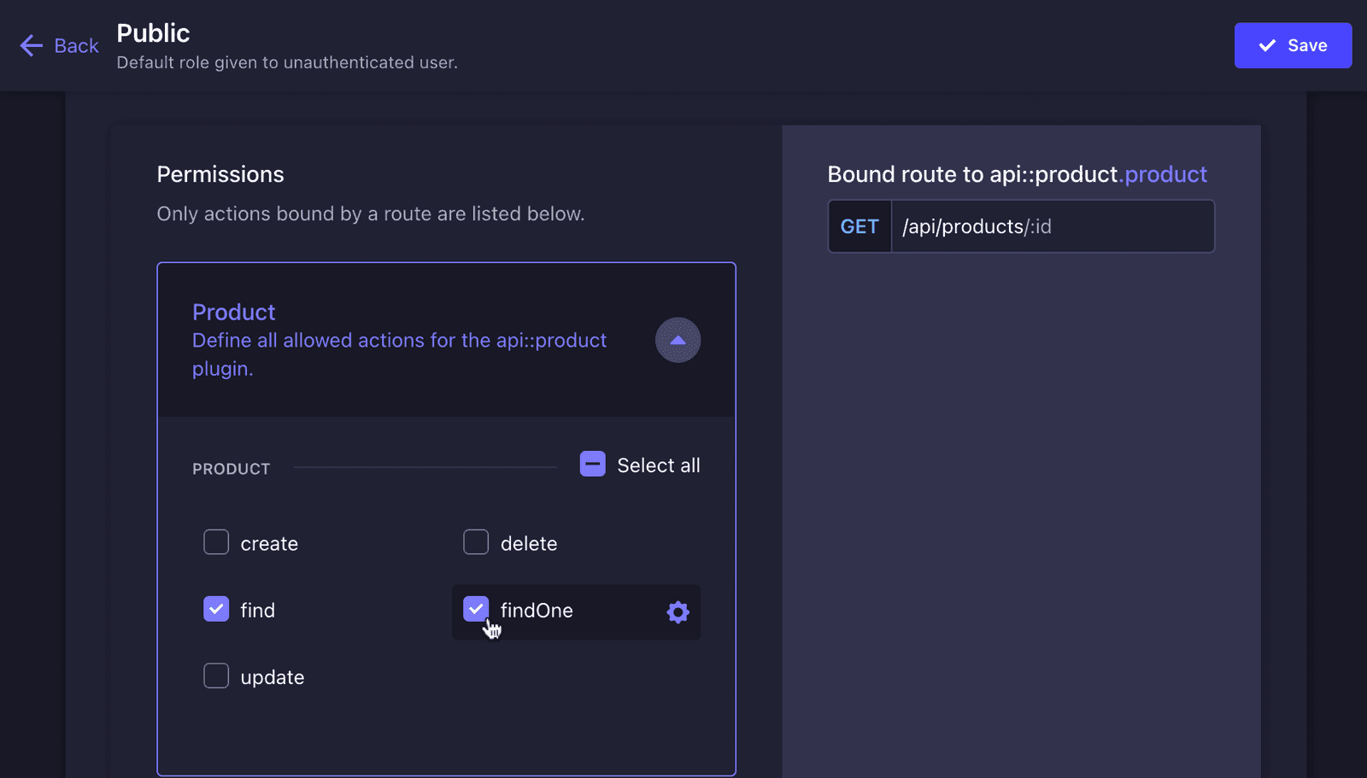Toggle the Select all checkbox
Viewport: 1367px width, 778px height.
pos(592,464)
